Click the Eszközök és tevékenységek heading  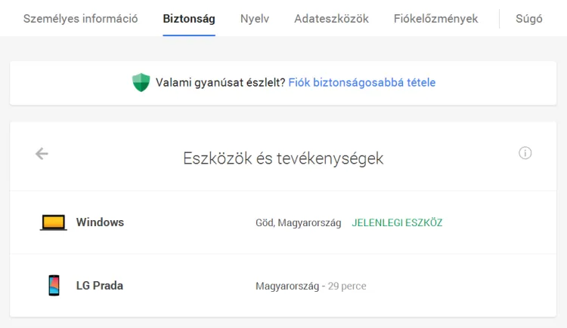point(283,158)
